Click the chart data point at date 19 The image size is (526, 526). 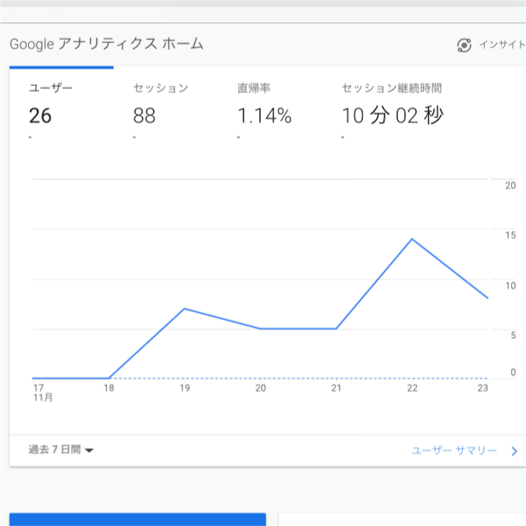pyautogui.click(x=184, y=309)
